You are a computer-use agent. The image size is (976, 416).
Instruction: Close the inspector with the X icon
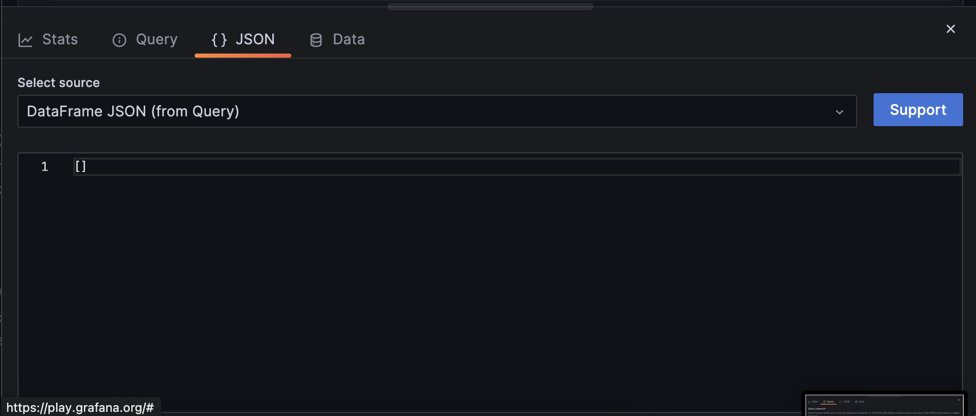click(950, 29)
